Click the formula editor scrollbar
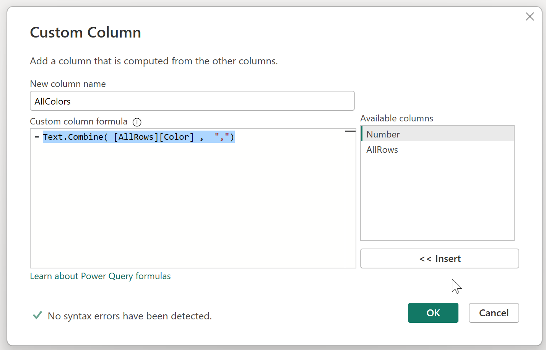The height and width of the screenshot is (350, 546). click(x=350, y=198)
